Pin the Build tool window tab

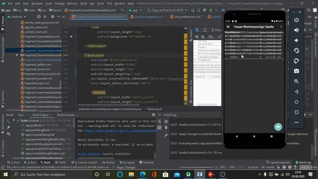[8, 128]
